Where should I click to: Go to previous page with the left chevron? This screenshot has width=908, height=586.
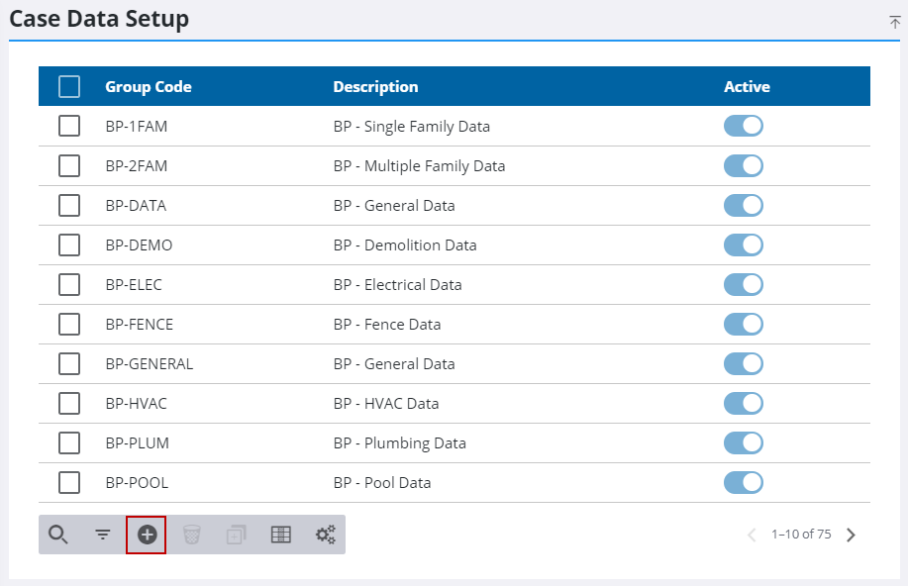(x=752, y=535)
